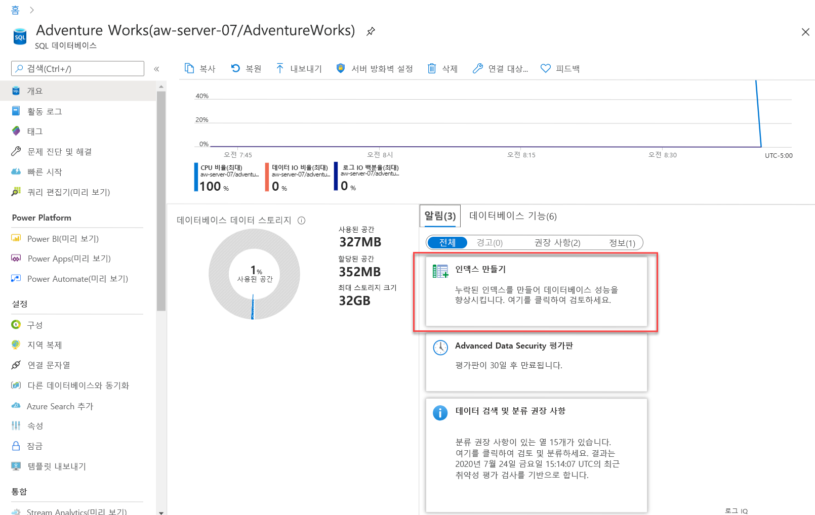Image resolution: width=815 pixels, height=515 pixels.
Task: Click the 연결 대상 wrench icon
Action: [477, 68]
